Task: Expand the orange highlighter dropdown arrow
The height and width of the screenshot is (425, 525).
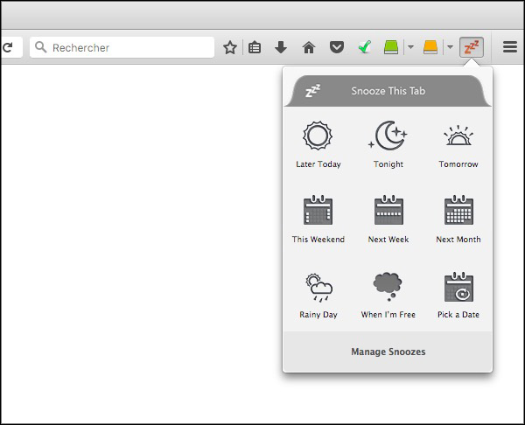Action: tap(450, 47)
